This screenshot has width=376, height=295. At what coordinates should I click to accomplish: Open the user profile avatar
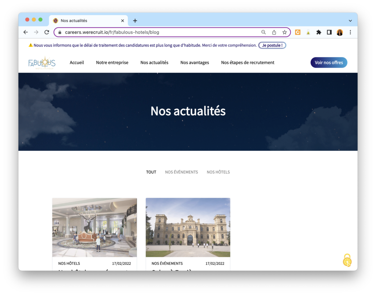click(340, 32)
